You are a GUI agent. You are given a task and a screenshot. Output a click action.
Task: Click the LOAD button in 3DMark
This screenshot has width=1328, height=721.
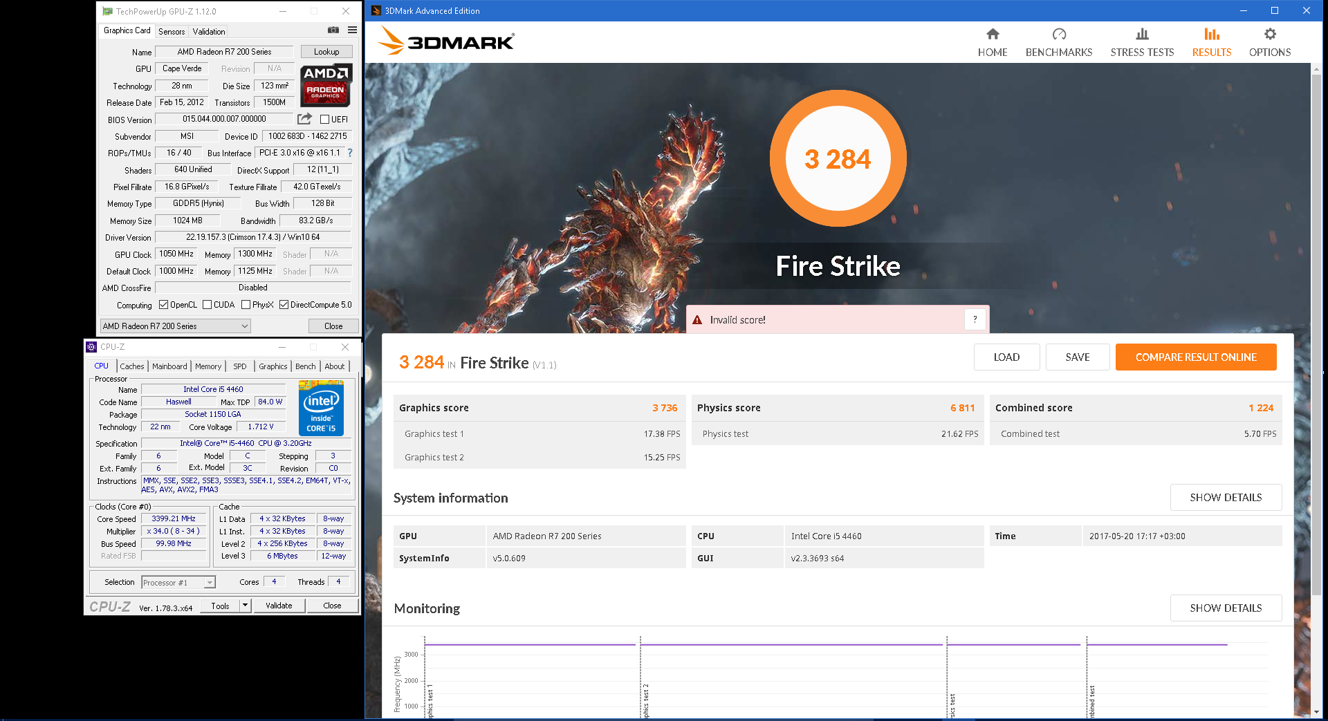1007,357
